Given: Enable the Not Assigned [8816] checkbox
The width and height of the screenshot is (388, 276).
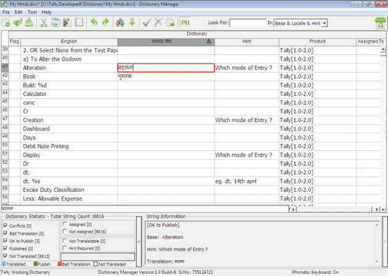Looking at the screenshot, I should (65, 232).
